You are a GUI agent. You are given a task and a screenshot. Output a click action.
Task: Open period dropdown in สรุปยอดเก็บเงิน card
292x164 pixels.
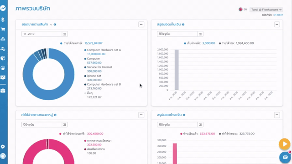[177, 34]
